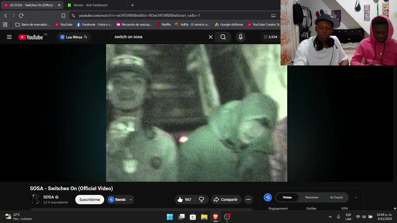This screenshot has width=397, height=223.
Task: Clear the search box with the X
Action: coord(211,37)
